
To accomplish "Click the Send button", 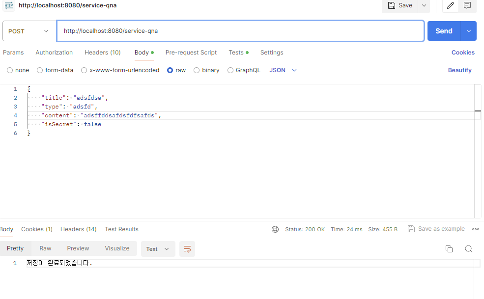I will point(444,31).
